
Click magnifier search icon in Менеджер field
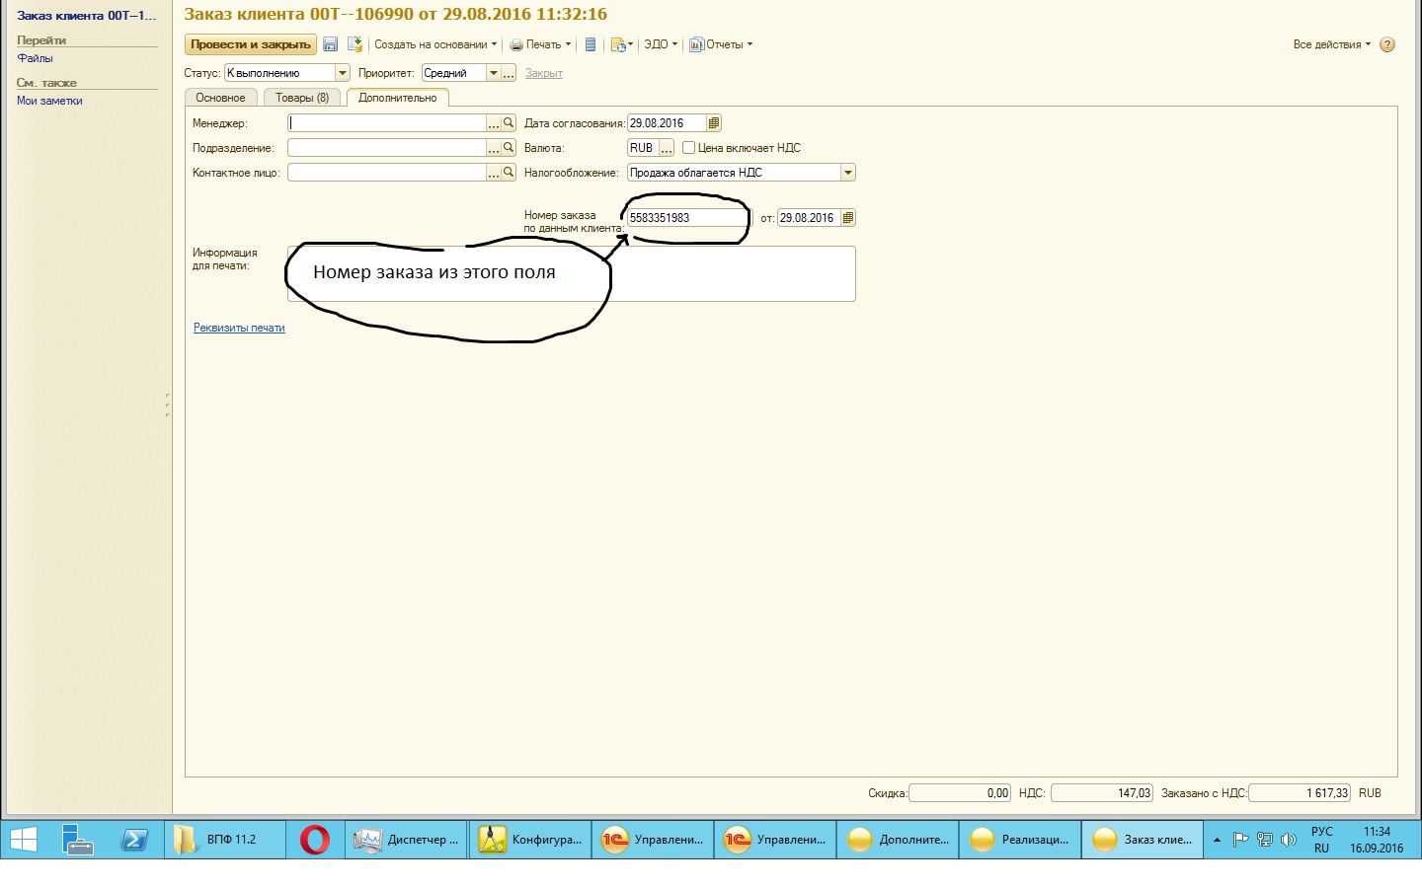tap(509, 123)
